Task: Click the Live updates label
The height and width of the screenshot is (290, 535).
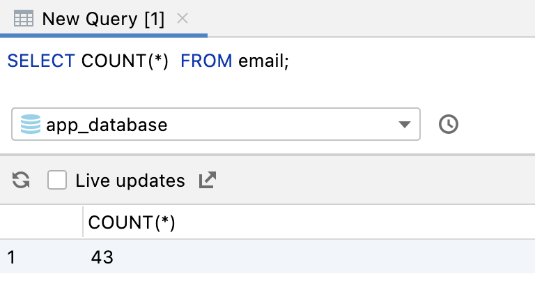Action: (130, 181)
